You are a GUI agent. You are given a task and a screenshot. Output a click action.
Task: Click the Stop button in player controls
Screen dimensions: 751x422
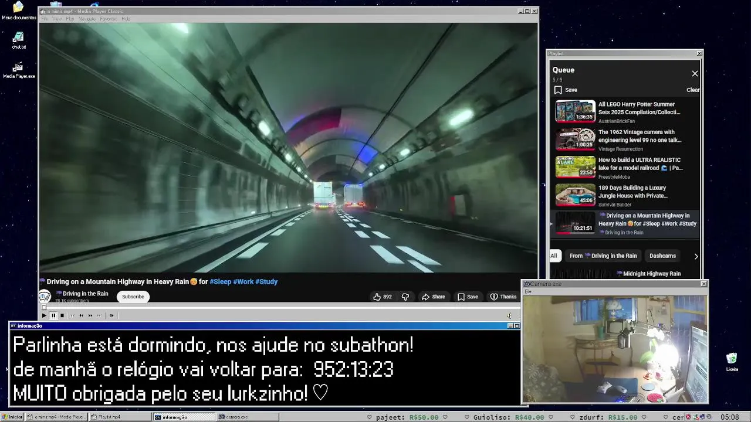[62, 315]
